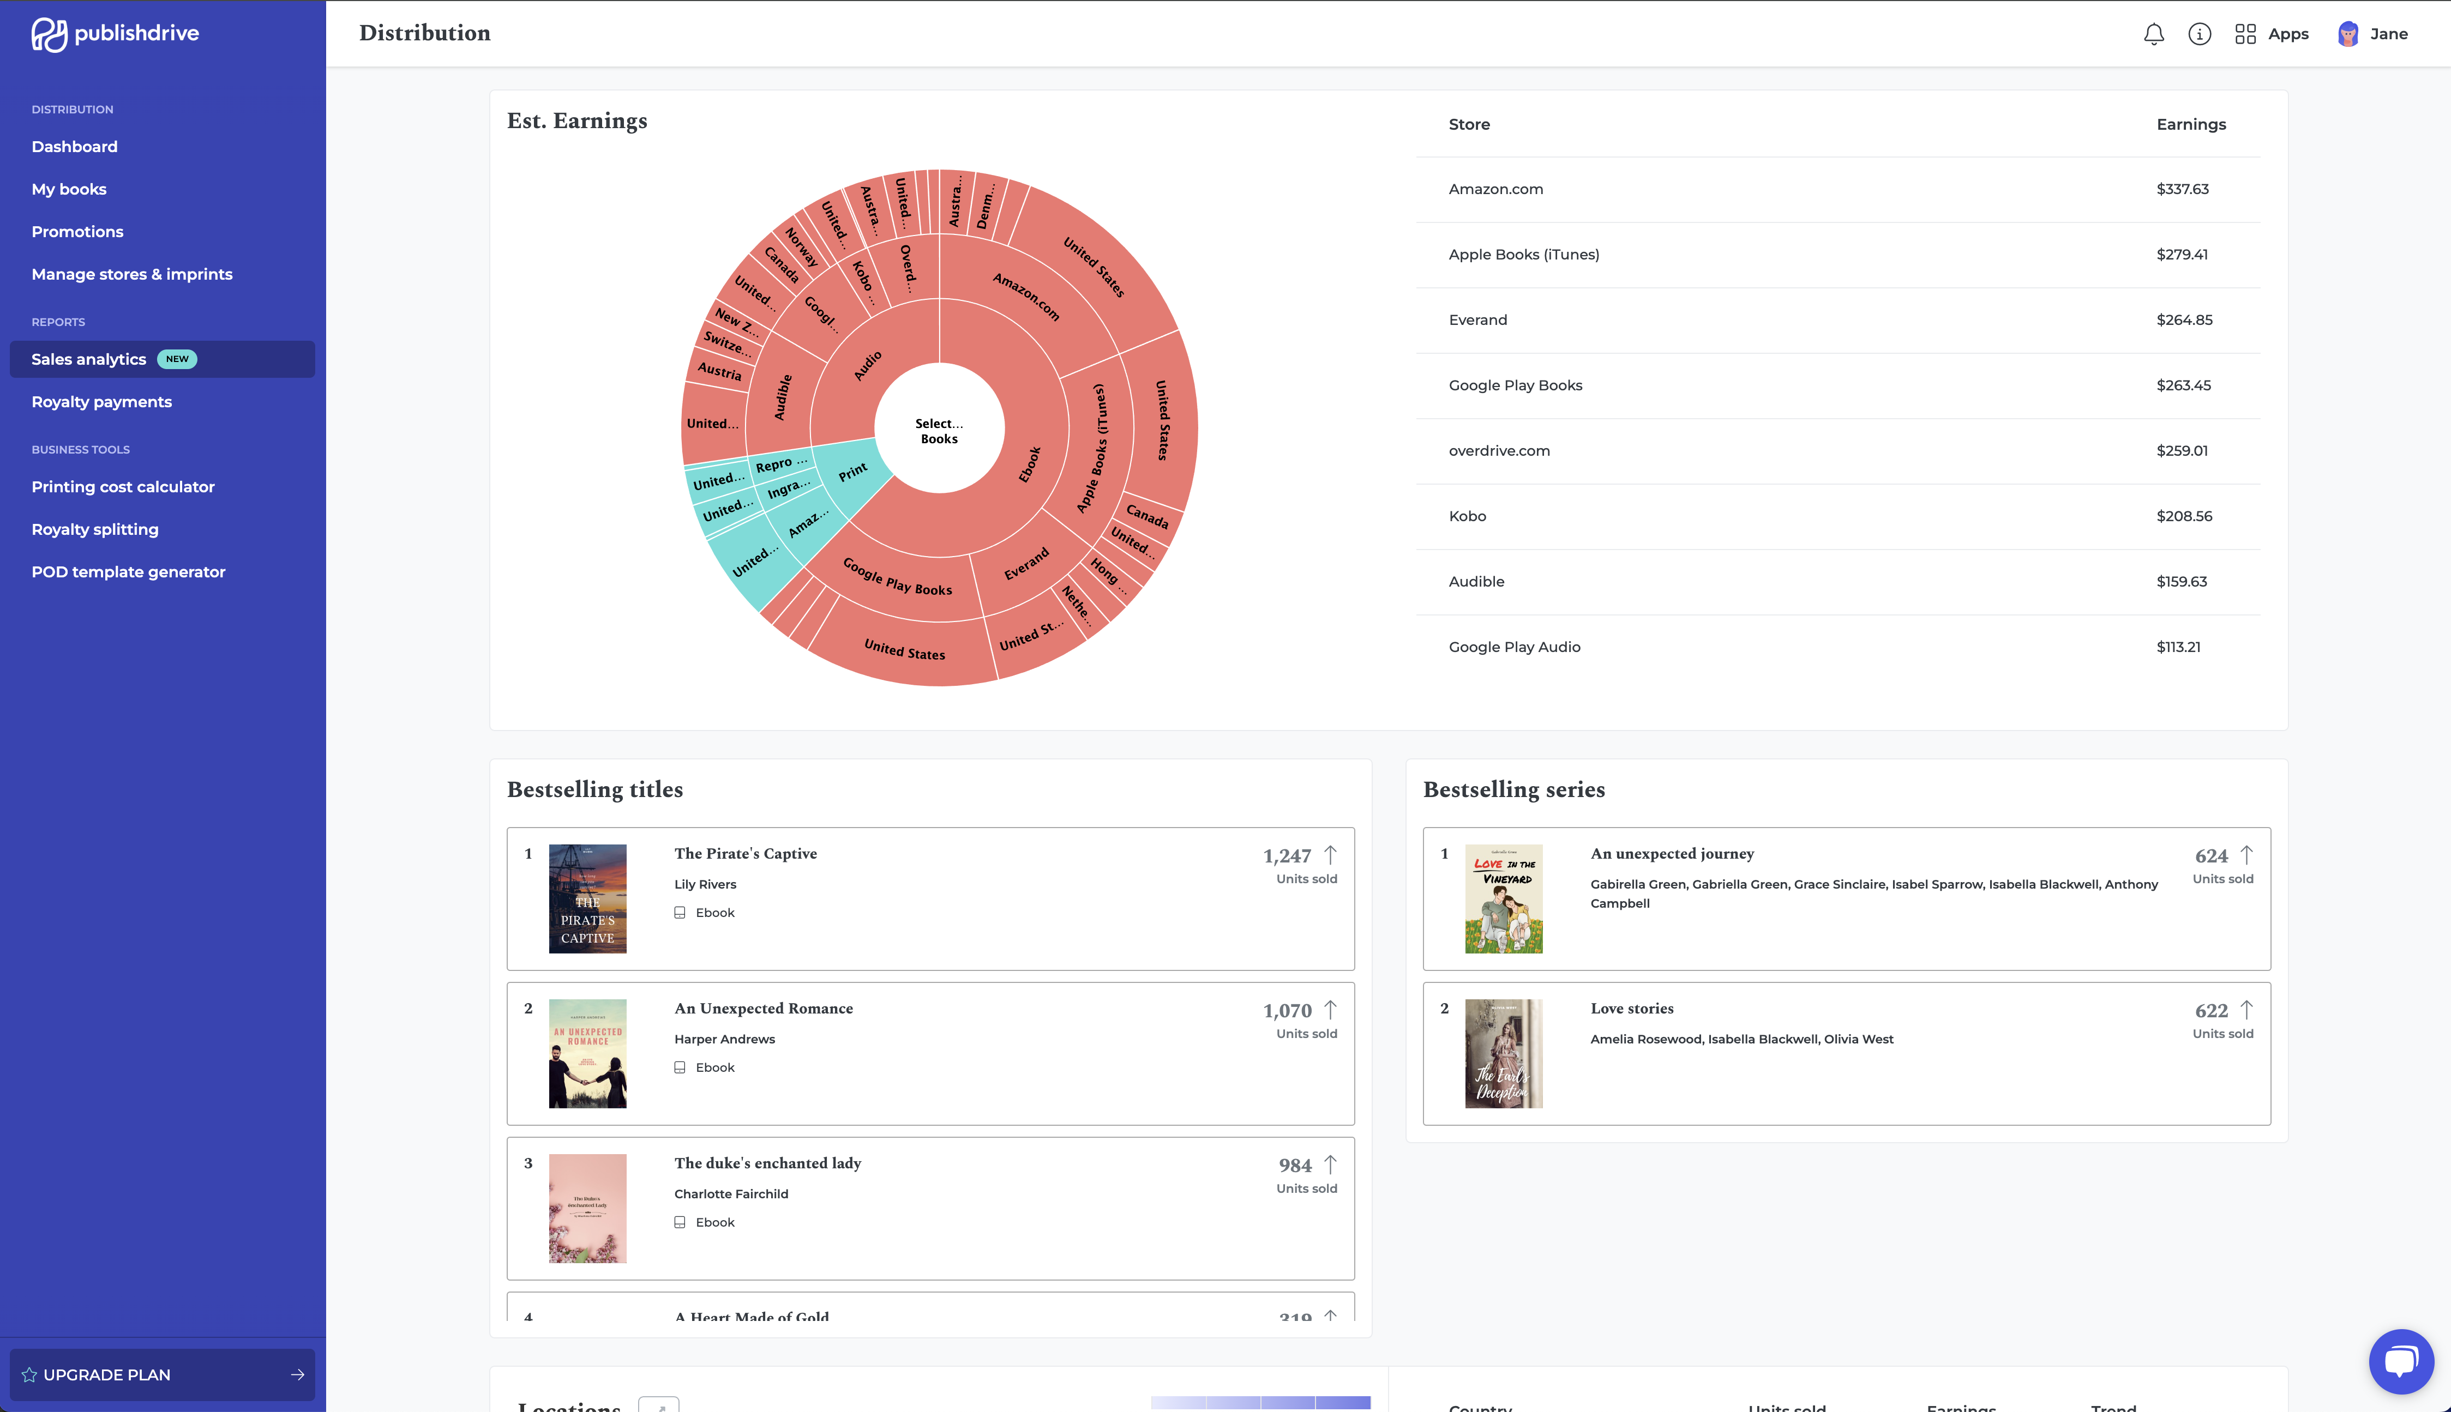This screenshot has width=2451, height=1412.
Task: Click the UPGRADE PLAN button
Action: (x=162, y=1374)
